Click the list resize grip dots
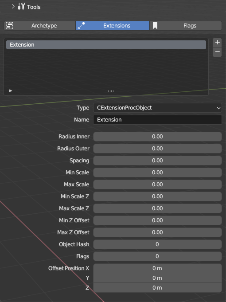 click(x=111, y=91)
